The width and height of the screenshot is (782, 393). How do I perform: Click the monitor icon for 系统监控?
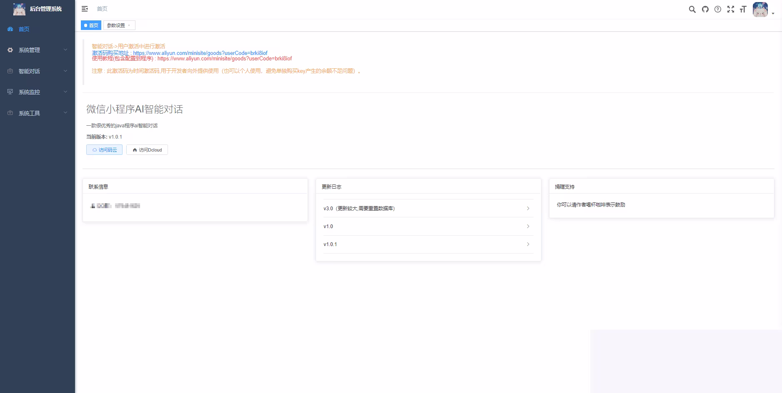[x=10, y=92]
